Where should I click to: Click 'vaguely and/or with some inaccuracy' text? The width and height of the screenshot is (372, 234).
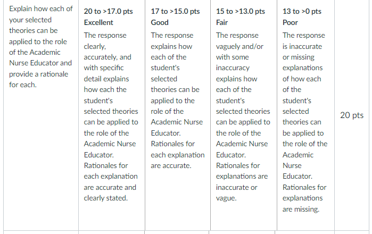239,57
